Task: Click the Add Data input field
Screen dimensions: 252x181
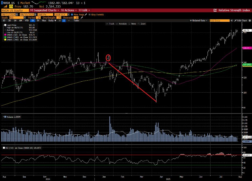Action: click(220, 20)
